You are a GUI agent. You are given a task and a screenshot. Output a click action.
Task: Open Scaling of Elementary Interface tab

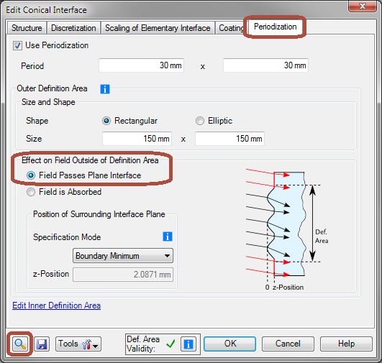click(158, 28)
